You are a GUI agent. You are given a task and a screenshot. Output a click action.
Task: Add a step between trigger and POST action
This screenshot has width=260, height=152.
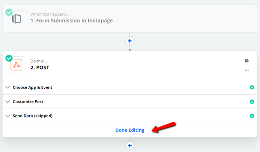(130, 41)
